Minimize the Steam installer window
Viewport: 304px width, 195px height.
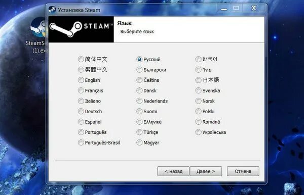tap(224, 9)
